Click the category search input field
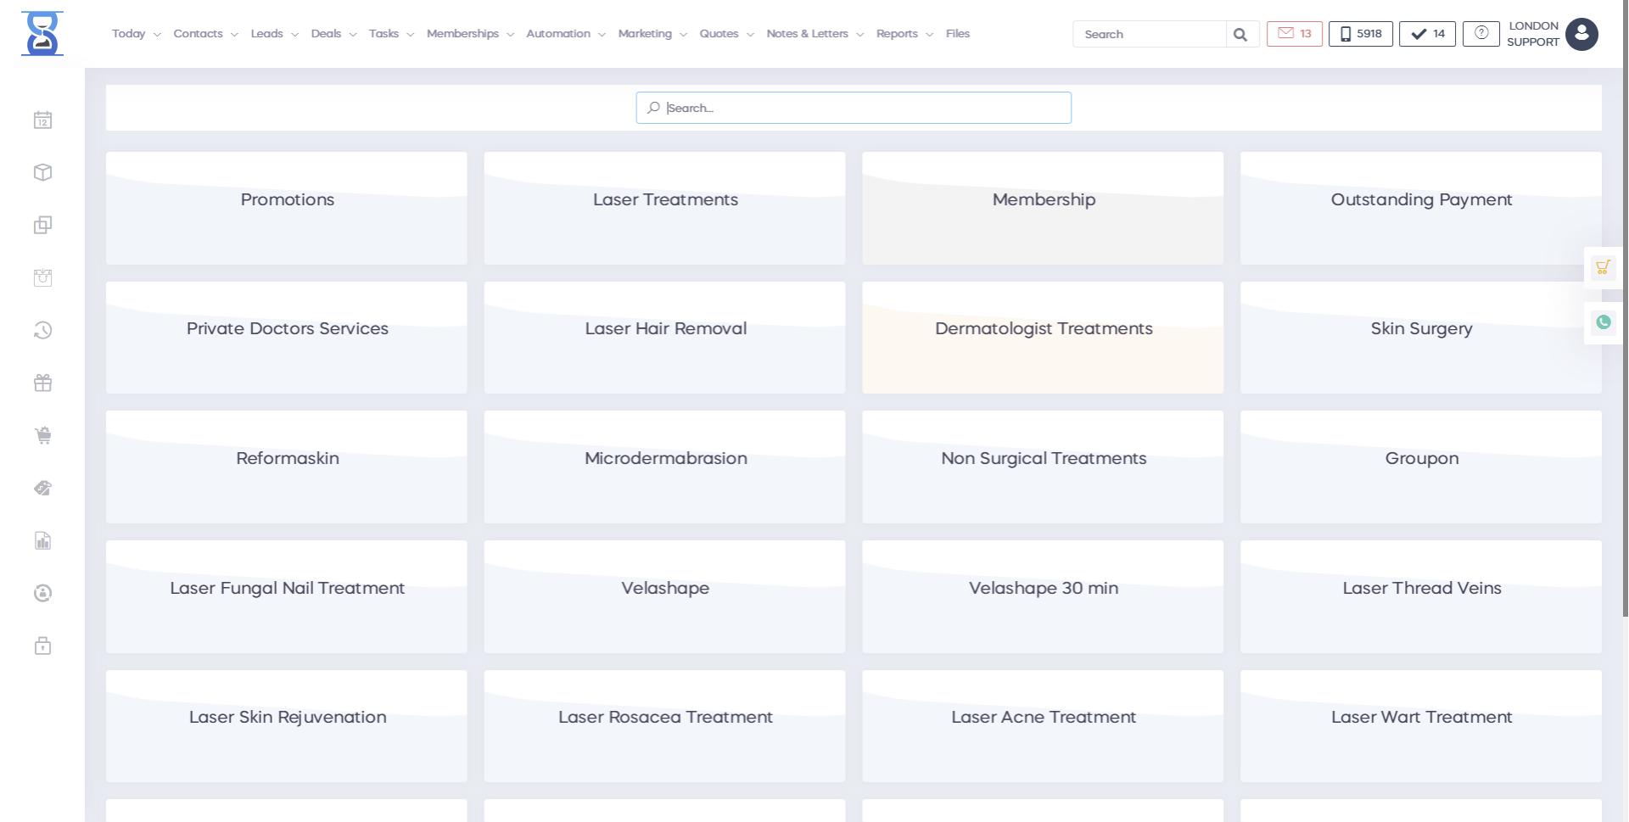Image resolution: width=1629 pixels, height=822 pixels. pyautogui.click(x=854, y=108)
